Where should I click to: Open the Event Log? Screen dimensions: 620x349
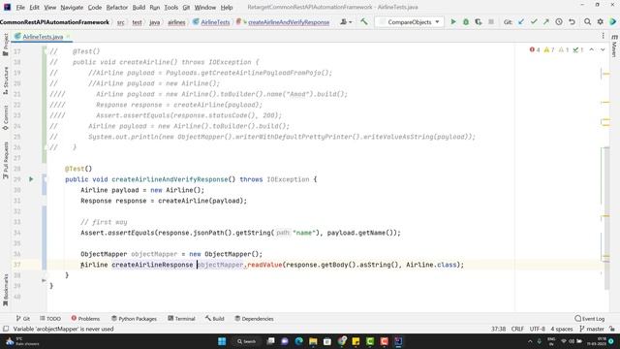click(x=590, y=319)
